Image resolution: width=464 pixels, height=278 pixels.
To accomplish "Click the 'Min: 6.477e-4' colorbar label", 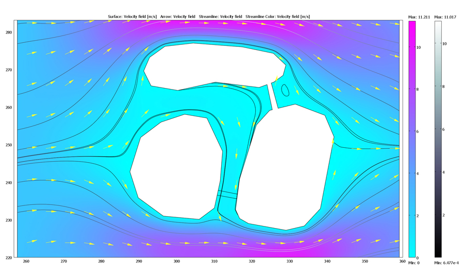I will pyautogui.click(x=446, y=263).
